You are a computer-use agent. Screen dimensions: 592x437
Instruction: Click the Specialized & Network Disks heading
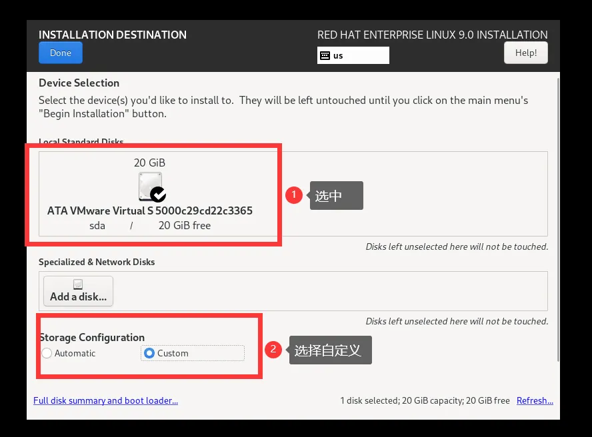coord(97,262)
